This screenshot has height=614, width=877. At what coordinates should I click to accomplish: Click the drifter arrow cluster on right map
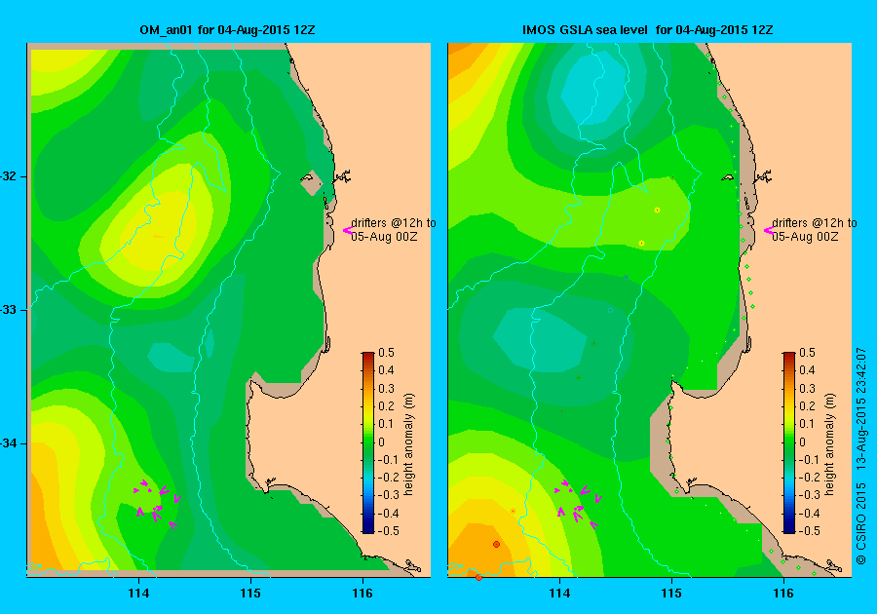click(x=578, y=503)
